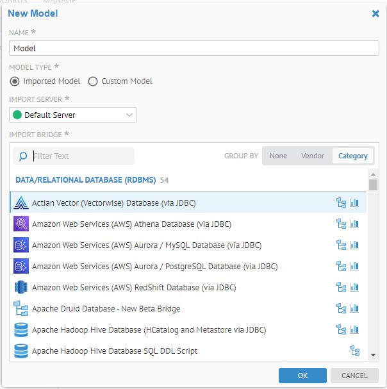Image resolution: width=387 pixels, height=389 pixels.
Task: Set Group By to None
Action: (278, 156)
